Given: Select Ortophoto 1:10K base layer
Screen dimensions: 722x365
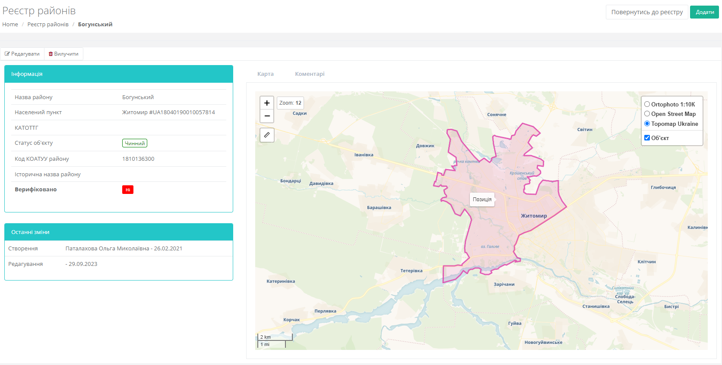Looking at the screenshot, I should 647,104.
